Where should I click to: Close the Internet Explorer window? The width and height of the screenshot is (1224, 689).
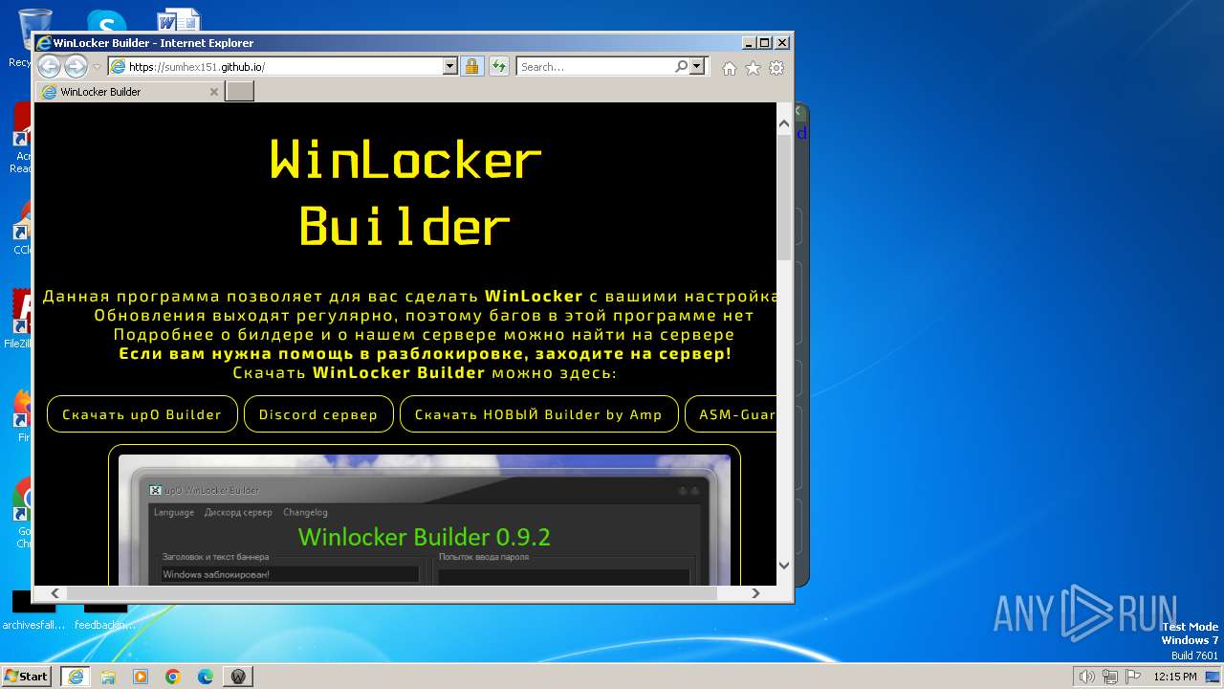(782, 43)
